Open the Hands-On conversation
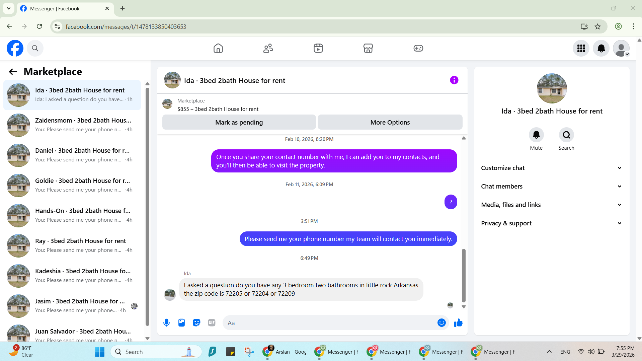Viewport: 642px width, 361px height. (x=72, y=216)
